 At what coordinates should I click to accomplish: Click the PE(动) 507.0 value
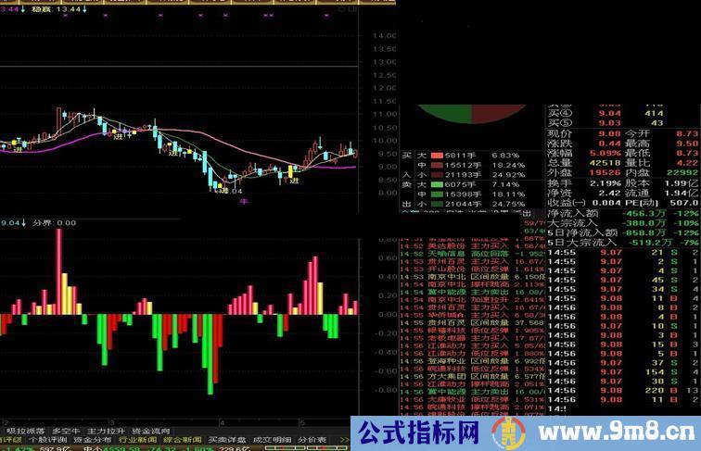tap(684, 203)
